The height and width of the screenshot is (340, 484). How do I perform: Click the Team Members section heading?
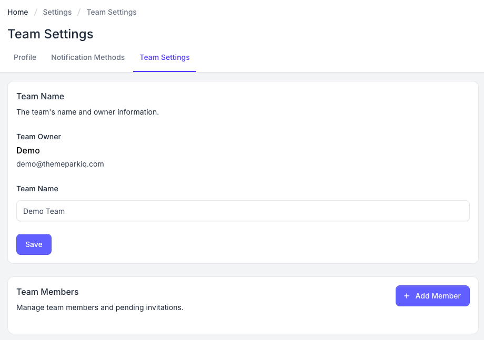(x=47, y=292)
